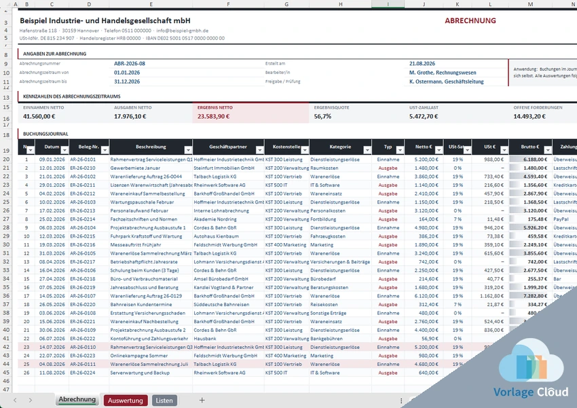Select the cell Gewerbemiete Januar

[151, 168]
